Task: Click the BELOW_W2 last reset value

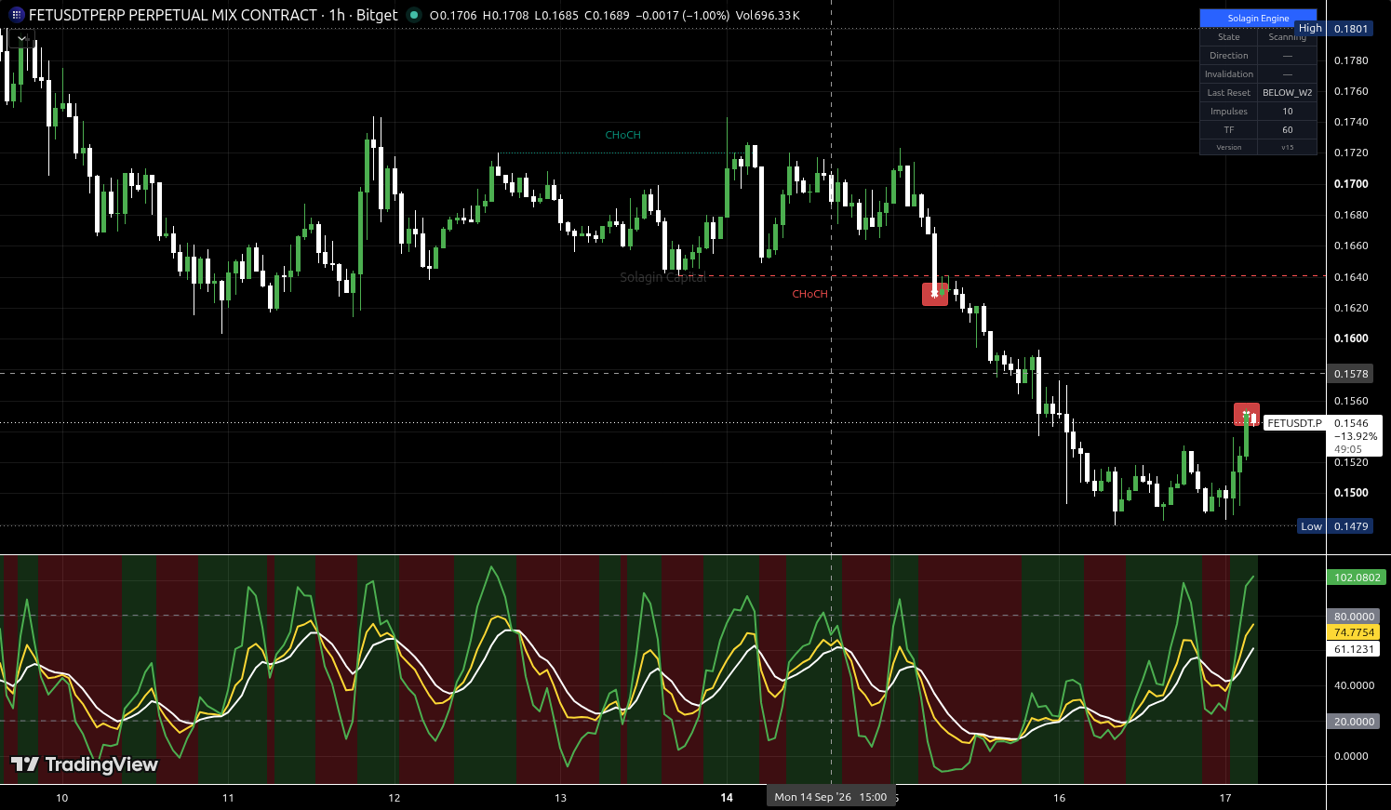Action: coord(1287,93)
